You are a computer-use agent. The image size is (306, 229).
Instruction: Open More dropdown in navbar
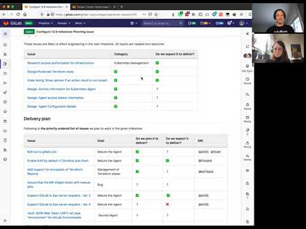tap(80, 23)
